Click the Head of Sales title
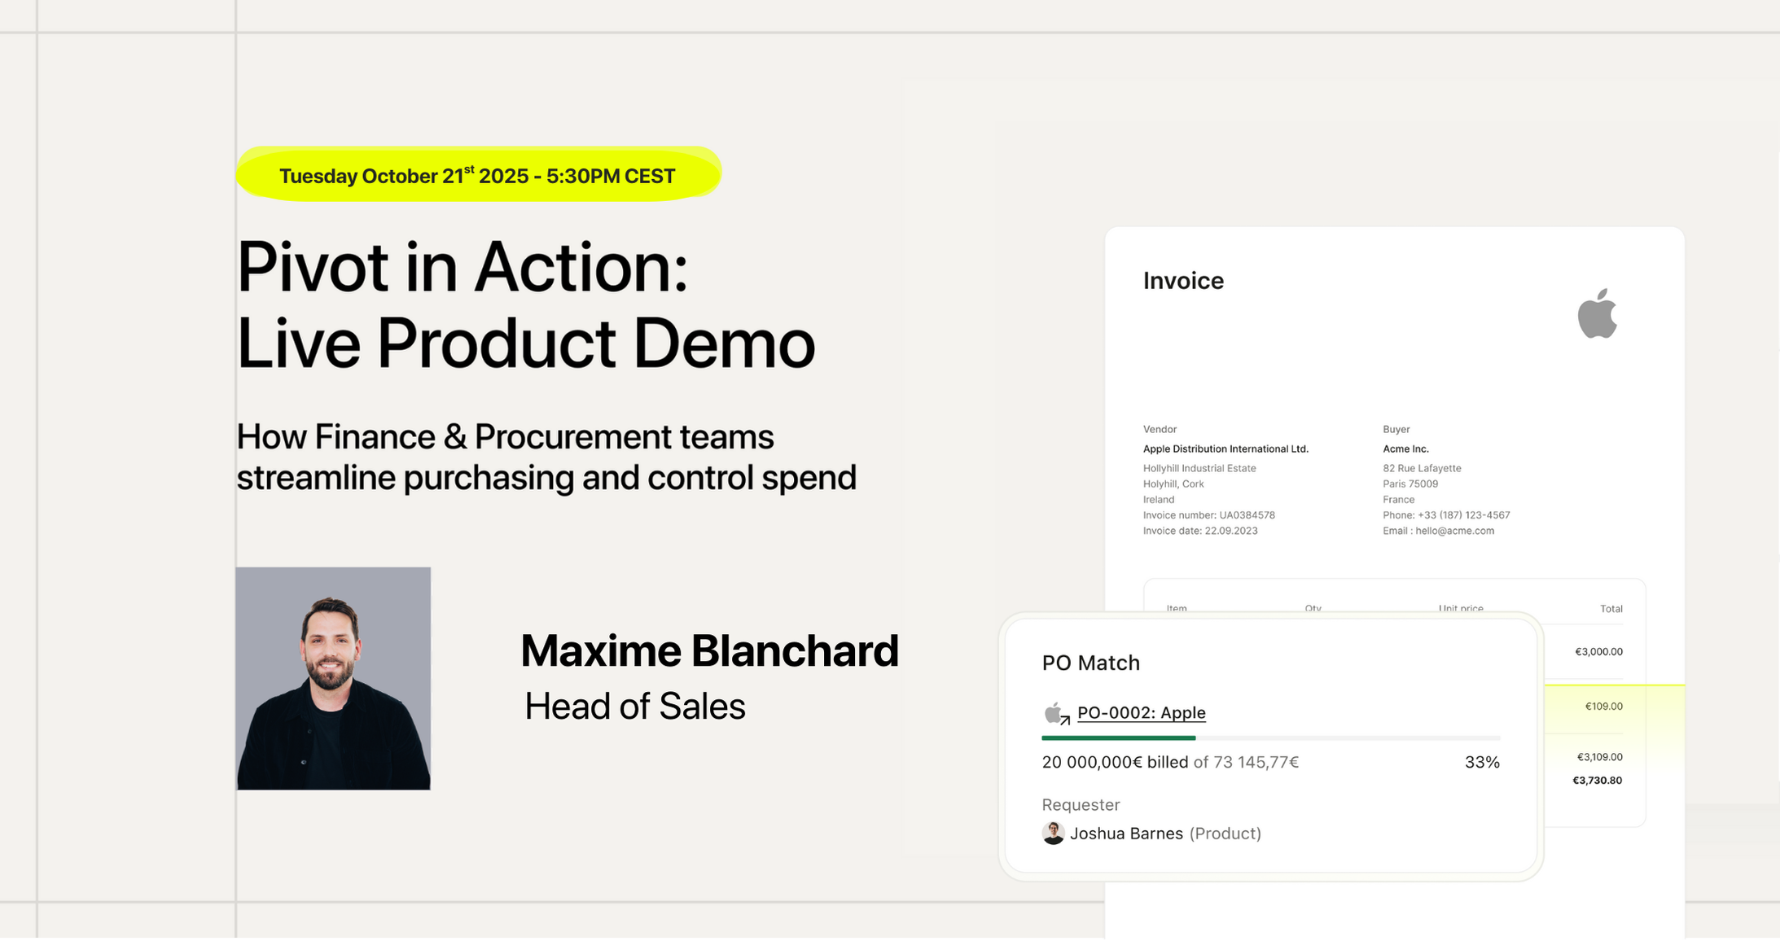This screenshot has width=1780, height=941. click(634, 706)
